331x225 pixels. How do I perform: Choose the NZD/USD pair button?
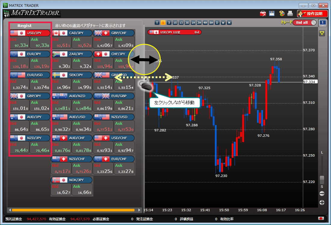click(x=114, y=117)
